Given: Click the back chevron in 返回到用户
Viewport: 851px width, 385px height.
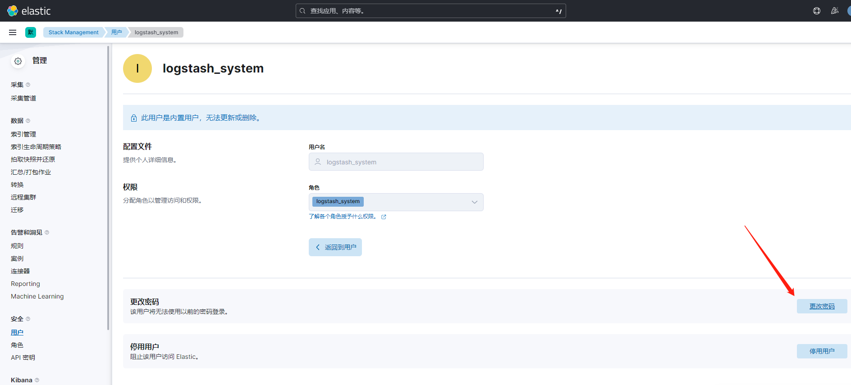Looking at the screenshot, I should pos(318,247).
